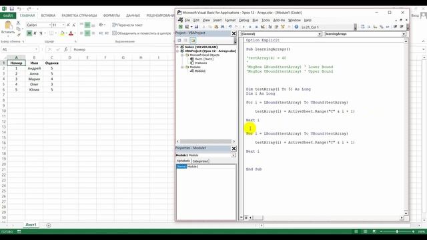Select Module1 in the project tree
Viewport: 427px width, 240px height.
click(200, 71)
